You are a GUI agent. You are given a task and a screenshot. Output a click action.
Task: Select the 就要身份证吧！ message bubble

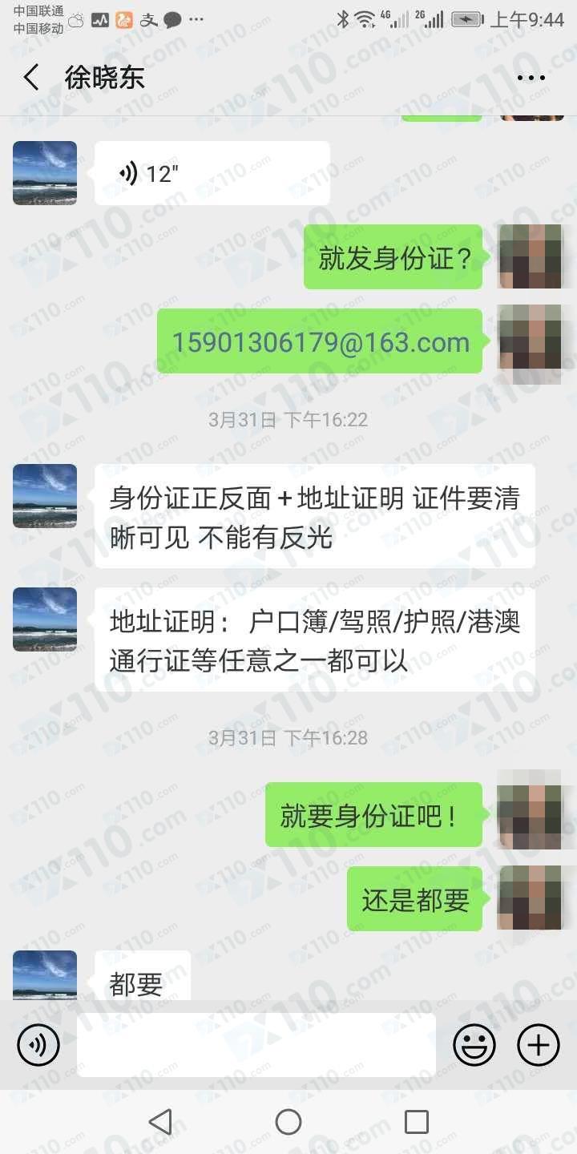point(374,815)
